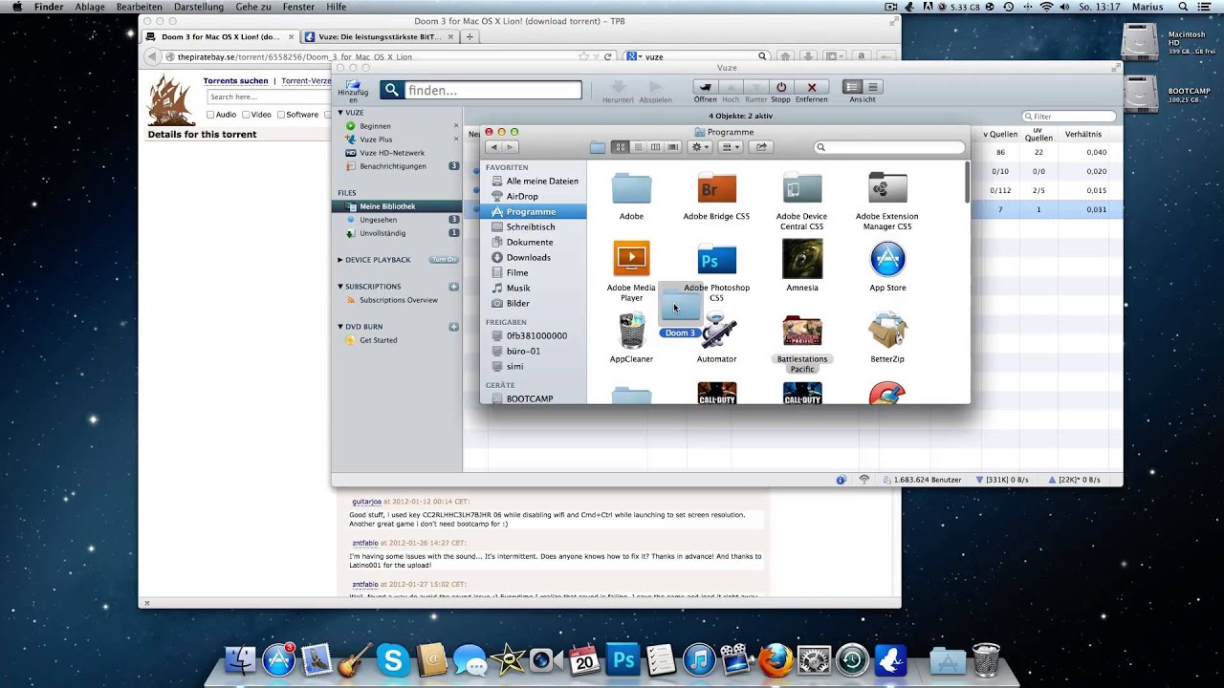
Task: Select Downloads in Finder sidebar
Action: [x=528, y=257]
